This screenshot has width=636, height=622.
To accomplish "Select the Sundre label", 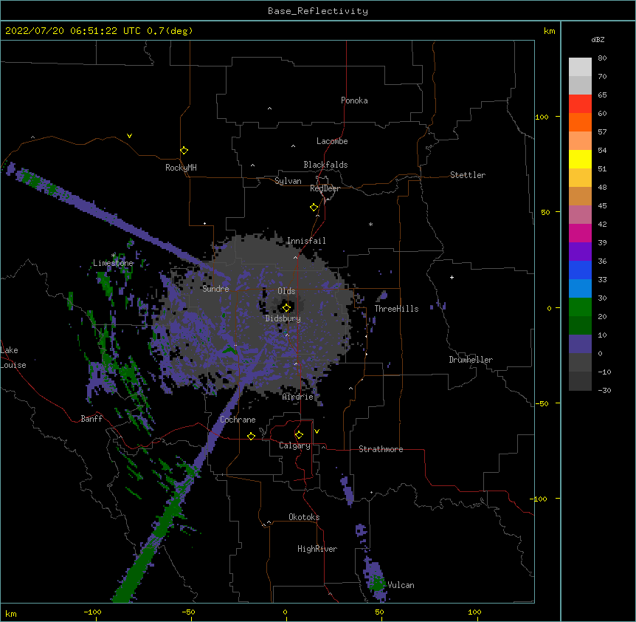I will tap(215, 289).
